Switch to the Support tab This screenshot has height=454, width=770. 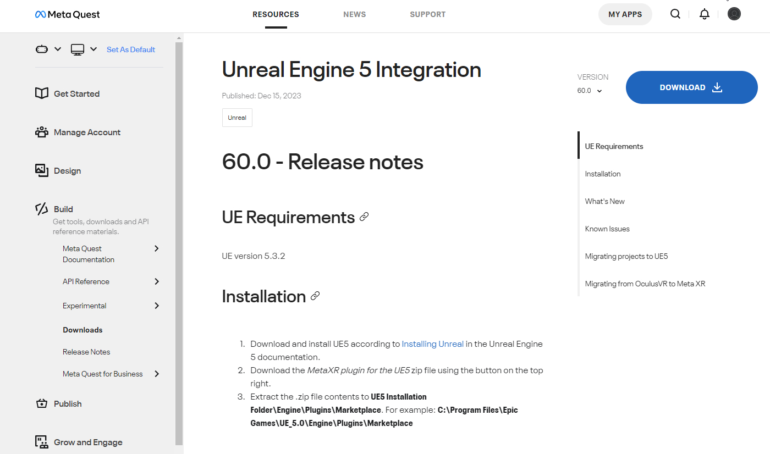click(x=427, y=14)
